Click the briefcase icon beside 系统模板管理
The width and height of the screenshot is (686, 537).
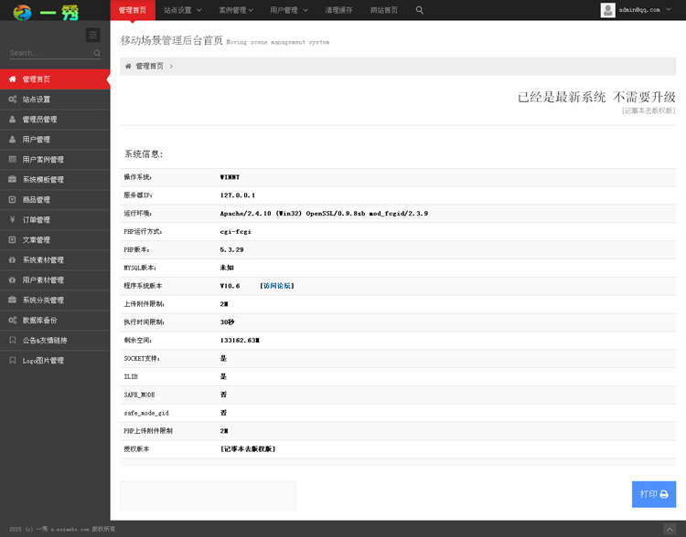pos(13,180)
